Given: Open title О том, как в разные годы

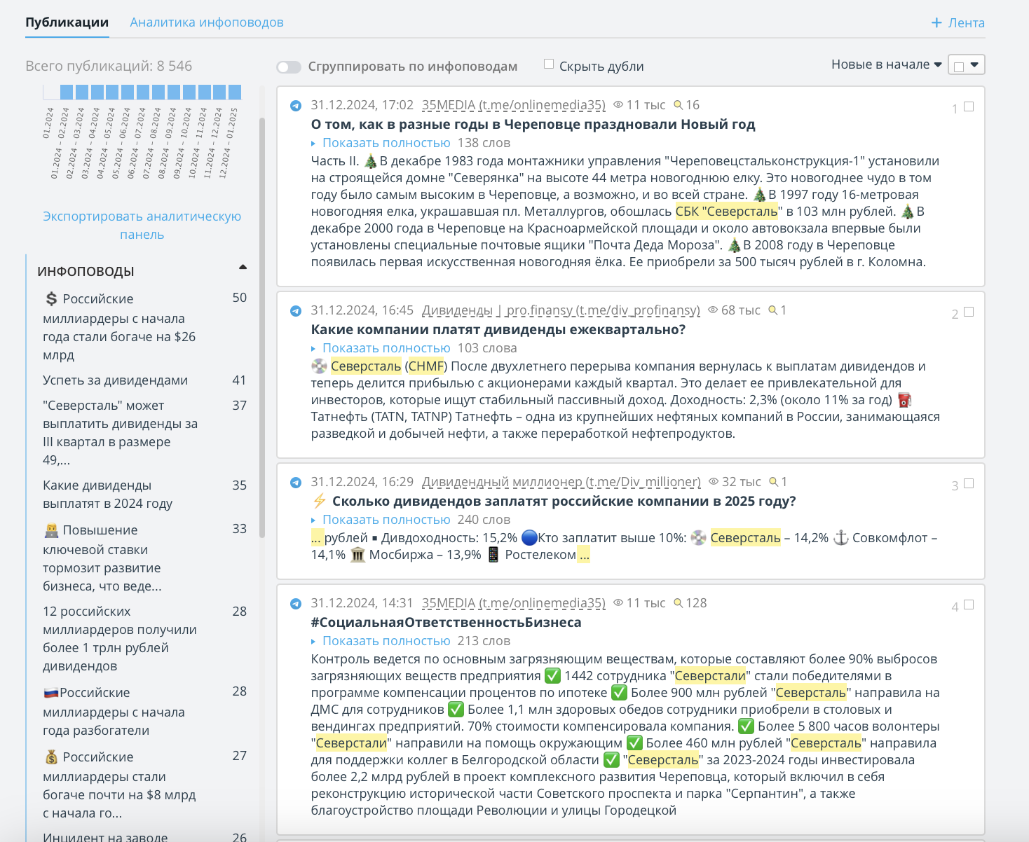Looking at the screenshot, I should pos(533,125).
